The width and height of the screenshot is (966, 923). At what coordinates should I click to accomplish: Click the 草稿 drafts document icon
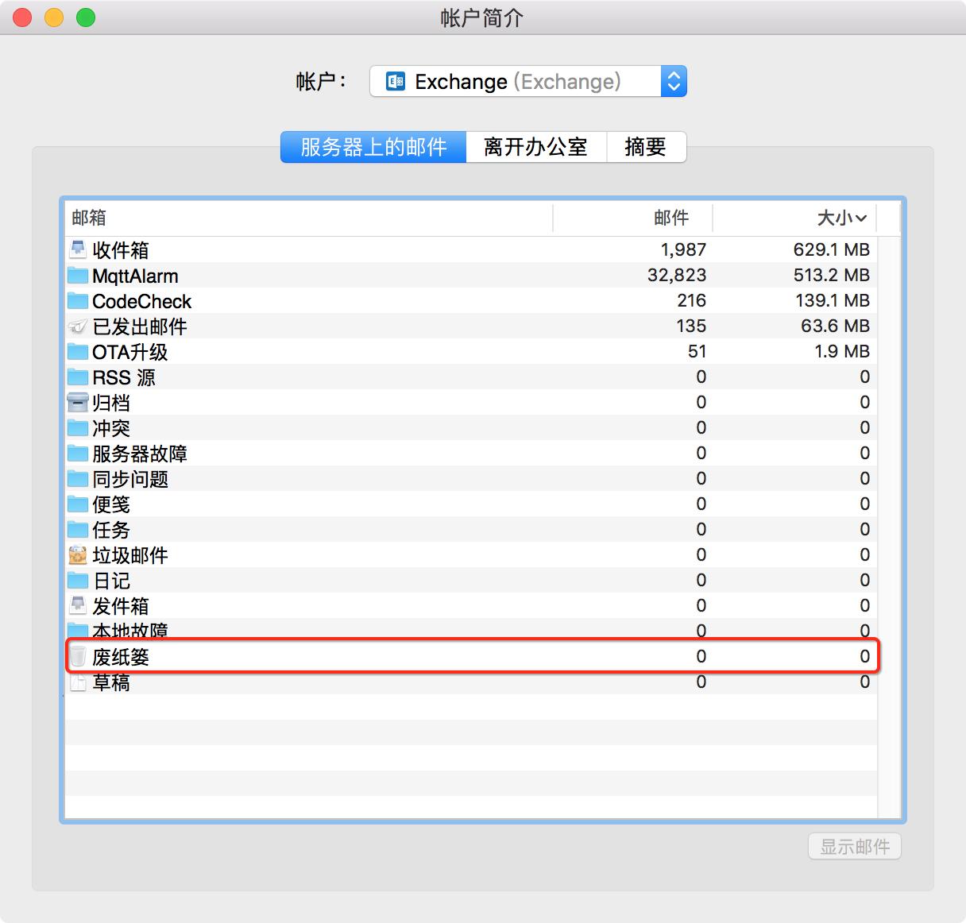coord(77,682)
